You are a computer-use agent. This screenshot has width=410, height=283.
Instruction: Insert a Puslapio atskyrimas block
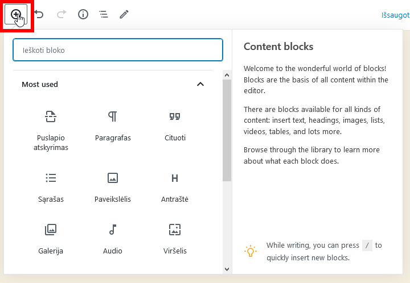pos(51,131)
